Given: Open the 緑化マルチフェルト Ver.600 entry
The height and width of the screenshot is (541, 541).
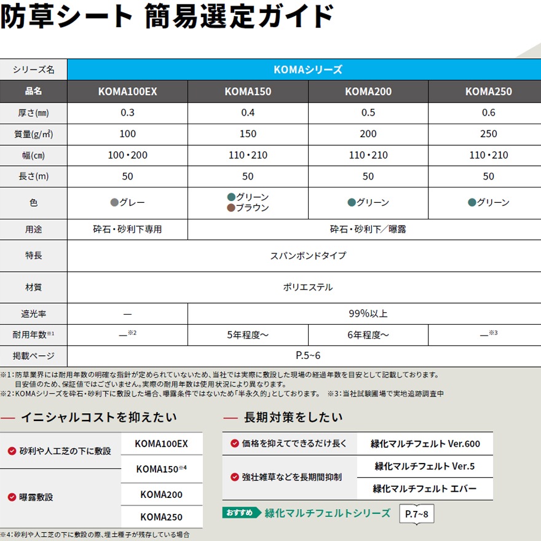Looking at the screenshot, I should pyautogui.click(x=425, y=443).
